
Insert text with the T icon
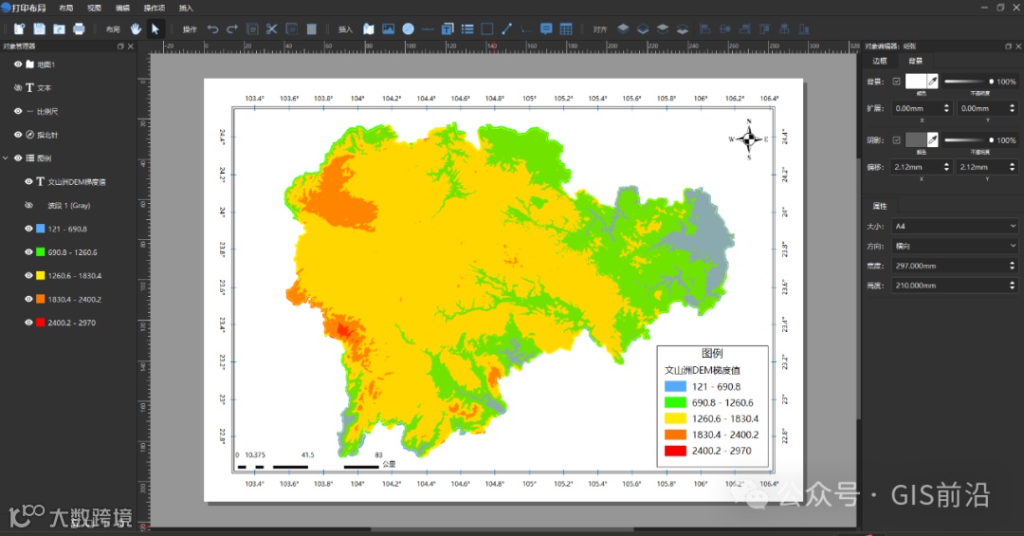[x=448, y=28]
